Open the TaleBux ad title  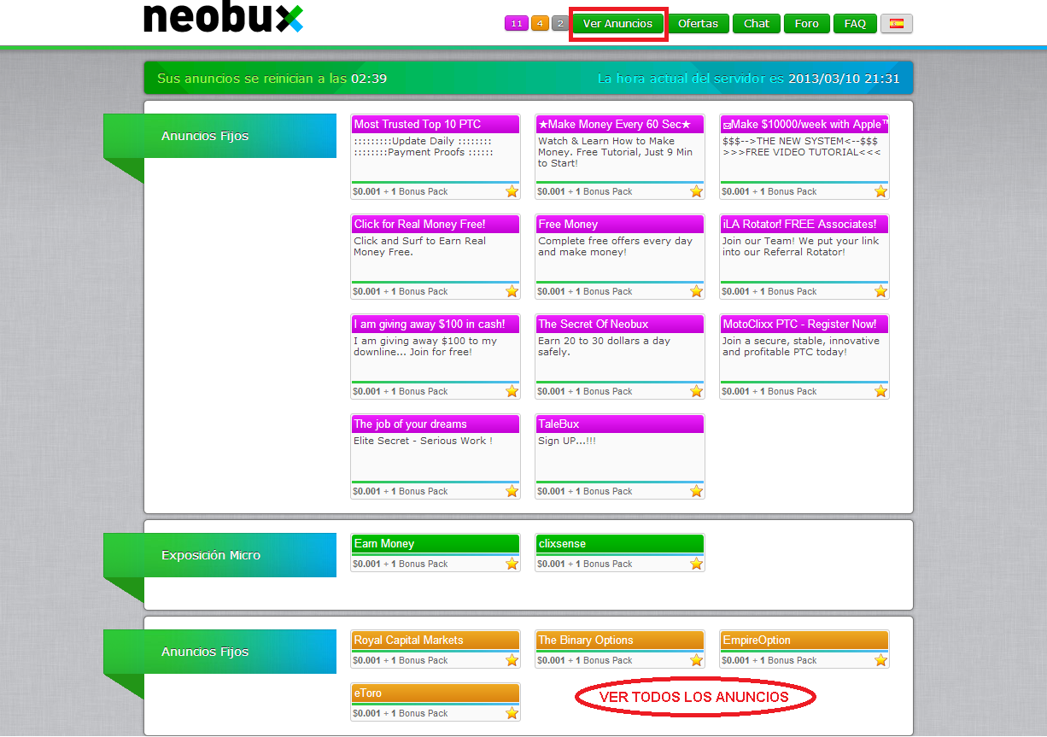(620, 424)
